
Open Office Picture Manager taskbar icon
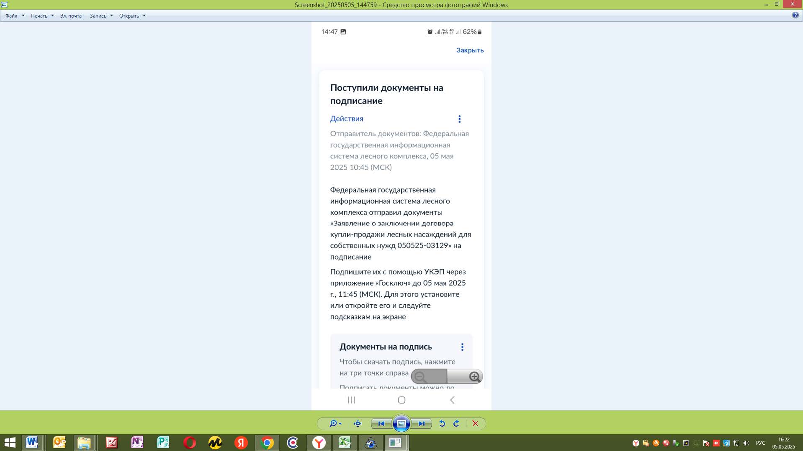tap(111, 443)
